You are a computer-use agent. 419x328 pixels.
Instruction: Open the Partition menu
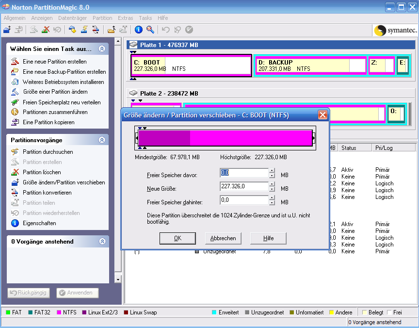[102, 18]
